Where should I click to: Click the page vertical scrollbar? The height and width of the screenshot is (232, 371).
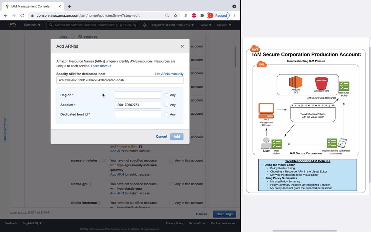(235, 57)
